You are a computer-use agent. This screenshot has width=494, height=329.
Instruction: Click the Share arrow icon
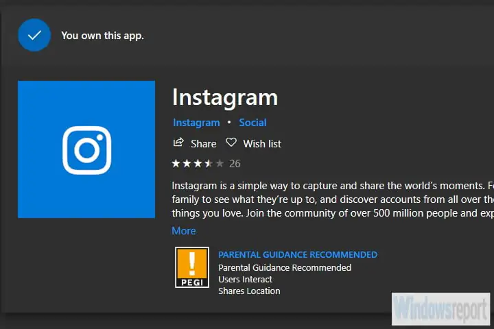(x=178, y=143)
